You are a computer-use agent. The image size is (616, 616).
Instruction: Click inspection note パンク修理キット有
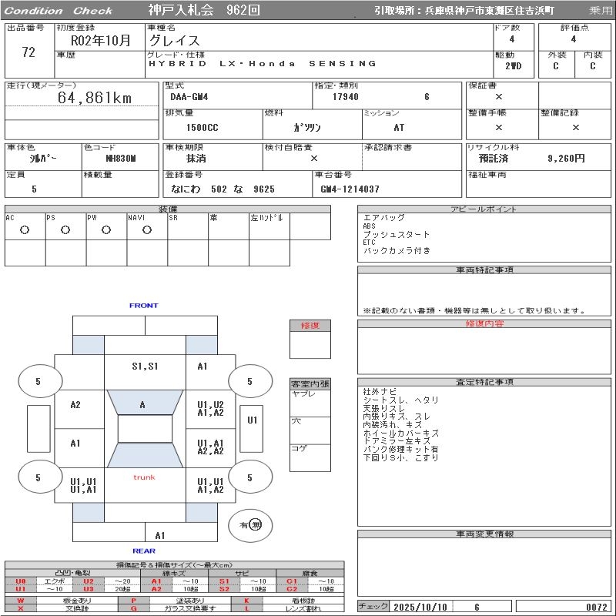pos(400,449)
